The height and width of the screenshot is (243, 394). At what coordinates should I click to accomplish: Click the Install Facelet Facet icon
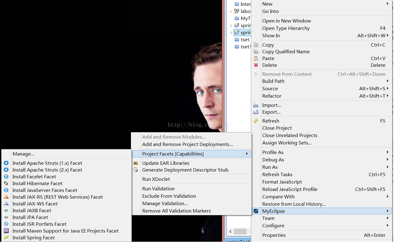click(x=6, y=177)
